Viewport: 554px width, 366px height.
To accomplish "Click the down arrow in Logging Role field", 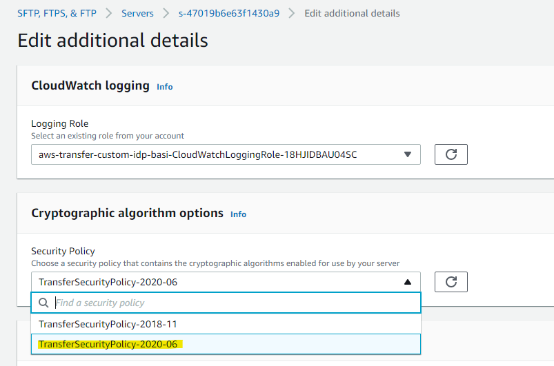I will pos(407,154).
